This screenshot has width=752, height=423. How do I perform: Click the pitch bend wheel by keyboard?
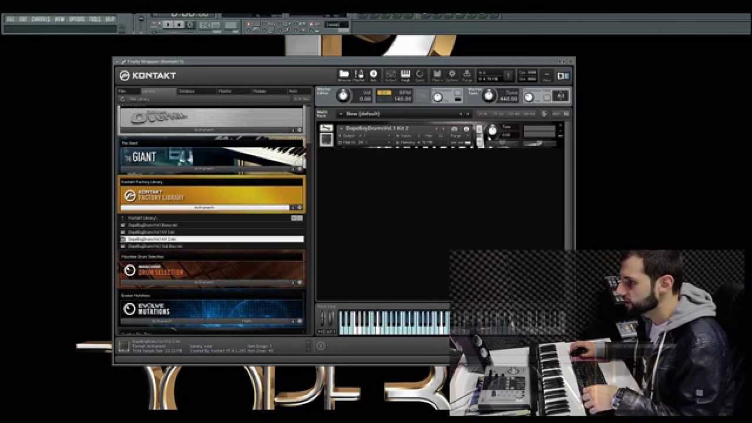(x=323, y=319)
